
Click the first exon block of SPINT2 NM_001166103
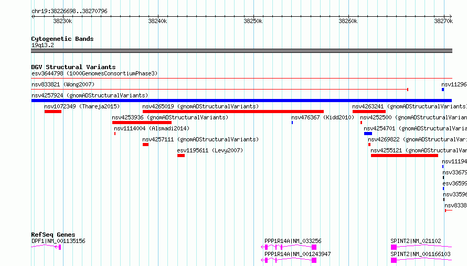[394, 260]
